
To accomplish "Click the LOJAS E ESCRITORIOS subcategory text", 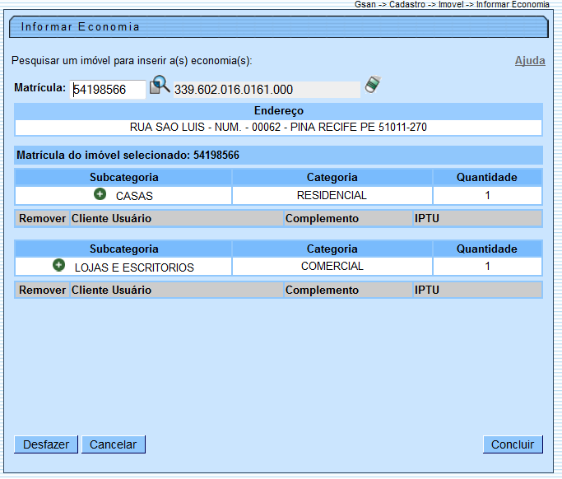I will coord(134,267).
